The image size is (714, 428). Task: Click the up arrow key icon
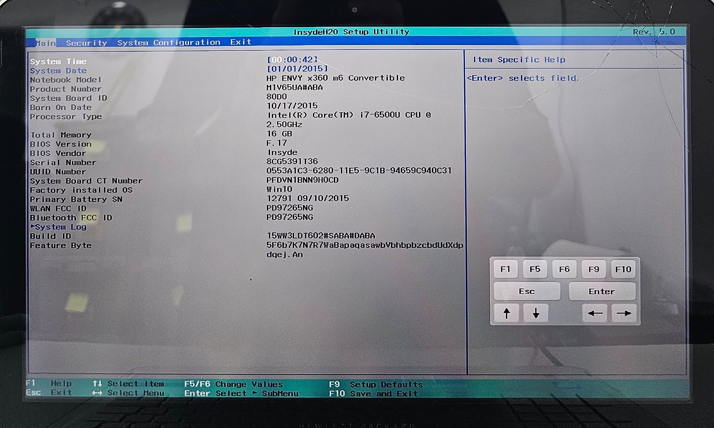[506, 313]
